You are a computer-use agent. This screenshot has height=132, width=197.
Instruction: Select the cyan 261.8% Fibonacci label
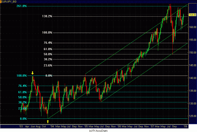(22, 6)
